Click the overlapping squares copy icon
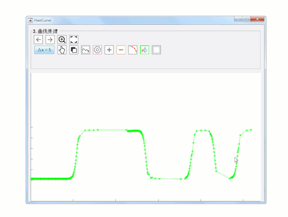This screenshot has height=217, width=288. pos(74,50)
